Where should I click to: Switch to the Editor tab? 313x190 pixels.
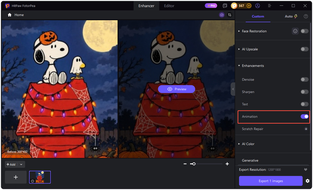click(x=169, y=6)
